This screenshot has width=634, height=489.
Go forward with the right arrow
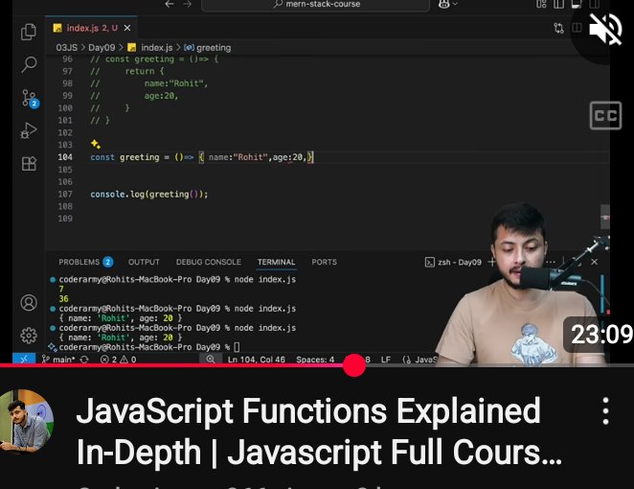[x=187, y=4]
